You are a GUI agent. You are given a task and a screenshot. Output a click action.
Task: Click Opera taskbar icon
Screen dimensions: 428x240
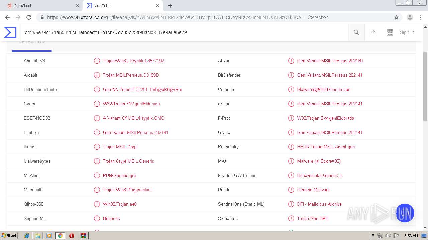point(72,236)
